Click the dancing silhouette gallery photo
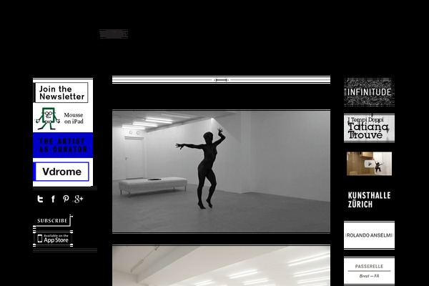429x286 pixels. tap(221, 171)
